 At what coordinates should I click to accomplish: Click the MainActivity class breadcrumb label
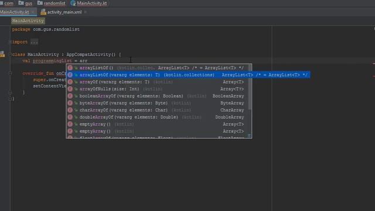pos(28,21)
